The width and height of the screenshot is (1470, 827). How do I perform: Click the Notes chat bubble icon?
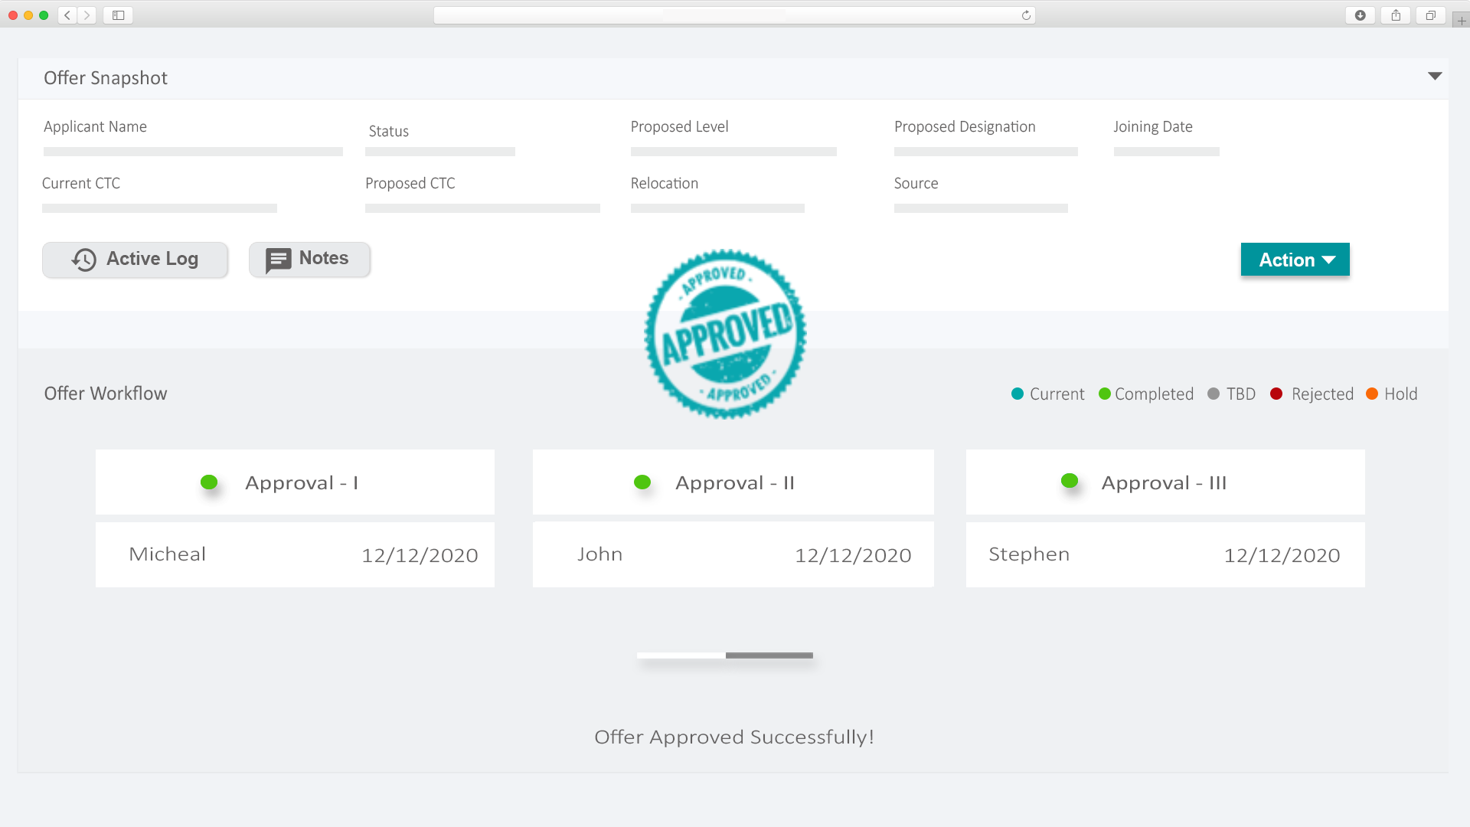[x=278, y=260]
